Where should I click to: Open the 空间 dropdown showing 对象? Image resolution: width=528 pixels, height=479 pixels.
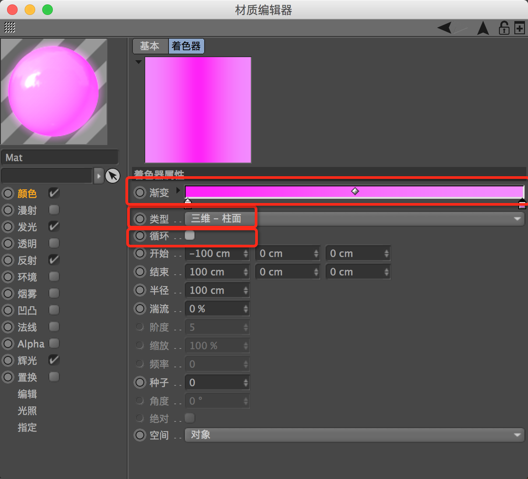click(x=355, y=435)
